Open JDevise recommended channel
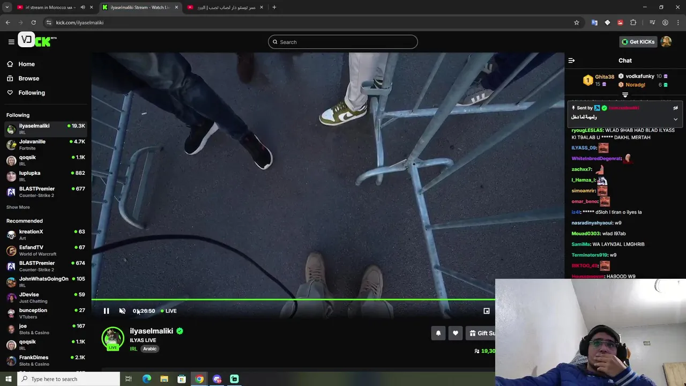The image size is (686, 386). 46,297
